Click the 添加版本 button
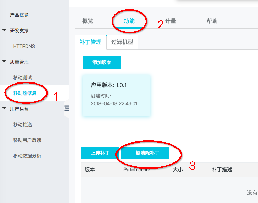258x203 pixels. pyautogui.click(x=102, y=62)
